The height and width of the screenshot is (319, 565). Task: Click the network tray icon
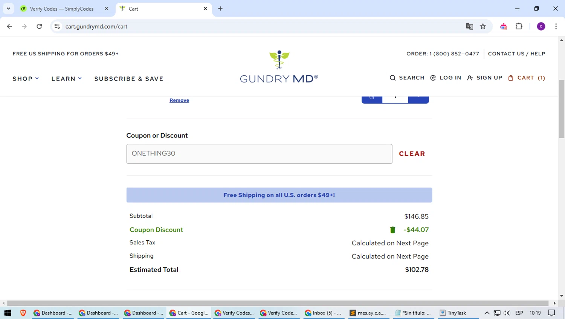coord(497,313)
